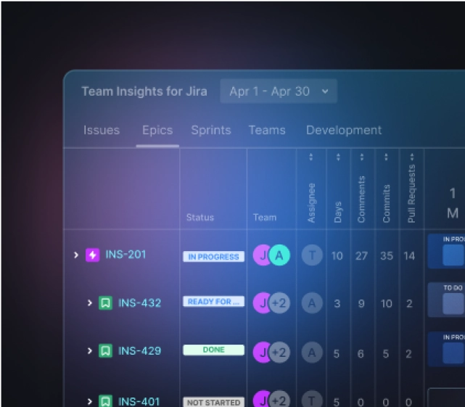Click the Comments value 9 for INS-432
This screenshot has height=407, width=465.
[x=361, y=303]
